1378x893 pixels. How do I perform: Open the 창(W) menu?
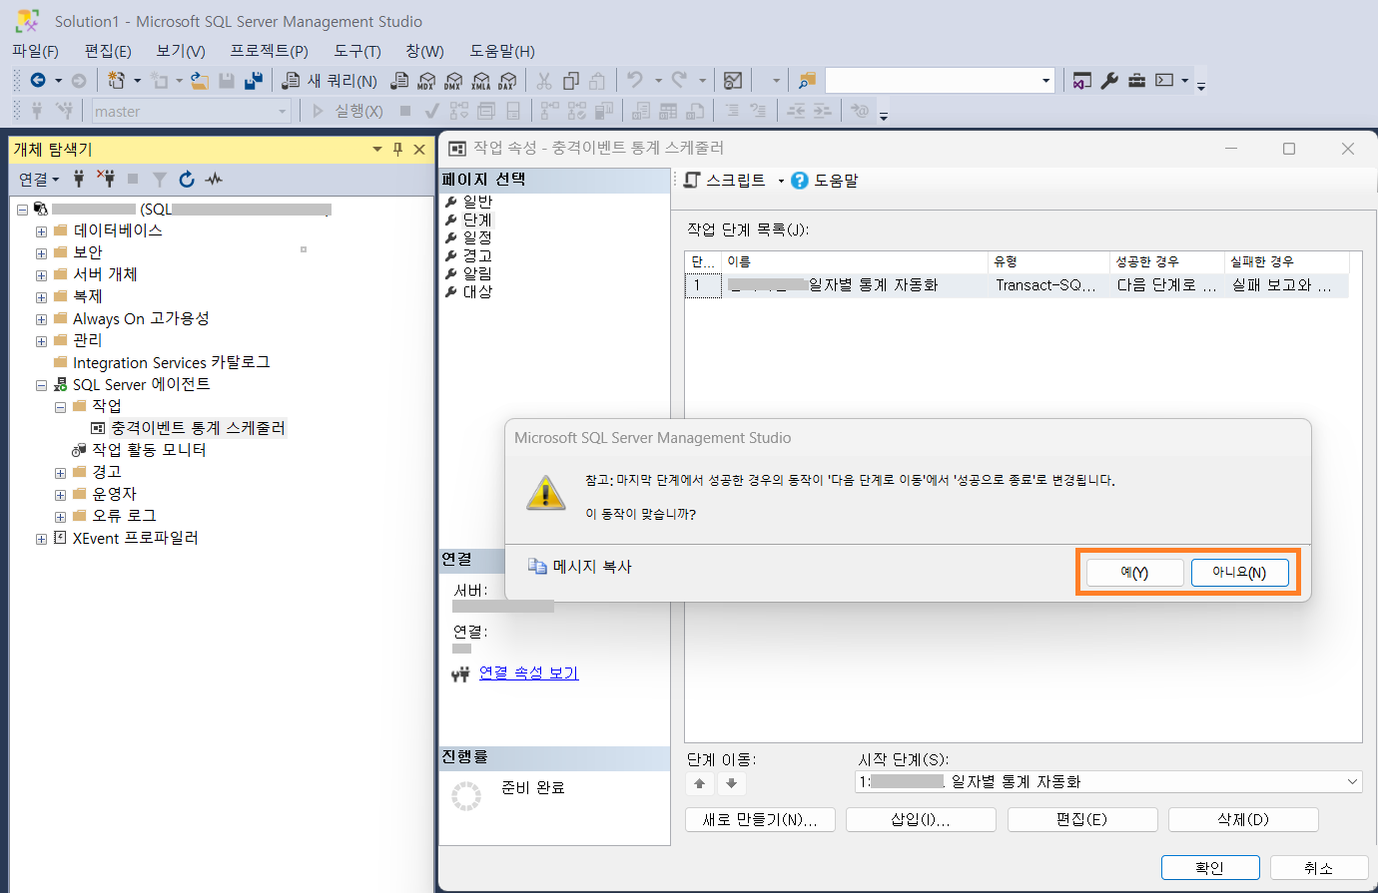pyautogui.click(x=425, y=51)
